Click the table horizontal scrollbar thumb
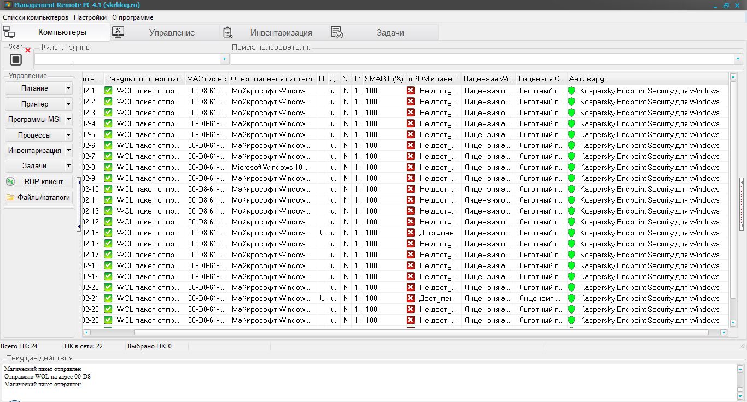 point(421,332)
